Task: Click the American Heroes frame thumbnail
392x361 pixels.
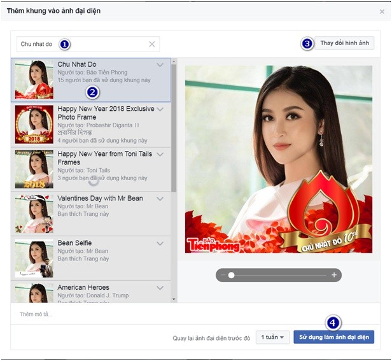Action: tap(34, 294)
